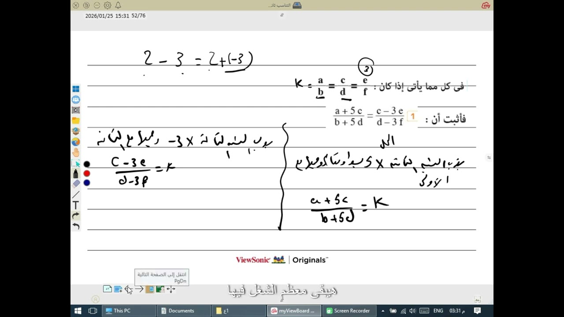The width and height of the screenshot is (564, 317).
Task: Click the volume speaker tray icon
Action: pyautogui.click(x=413, y=310)
